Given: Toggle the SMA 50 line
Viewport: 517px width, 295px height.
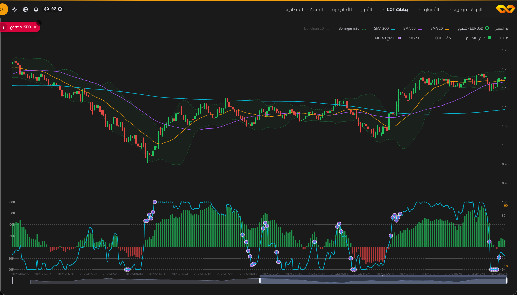Looking at the screenshot, I should pos(413,28).
